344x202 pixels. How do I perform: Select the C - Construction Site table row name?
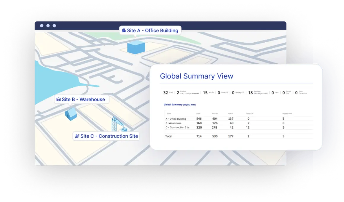click(177, 128)
